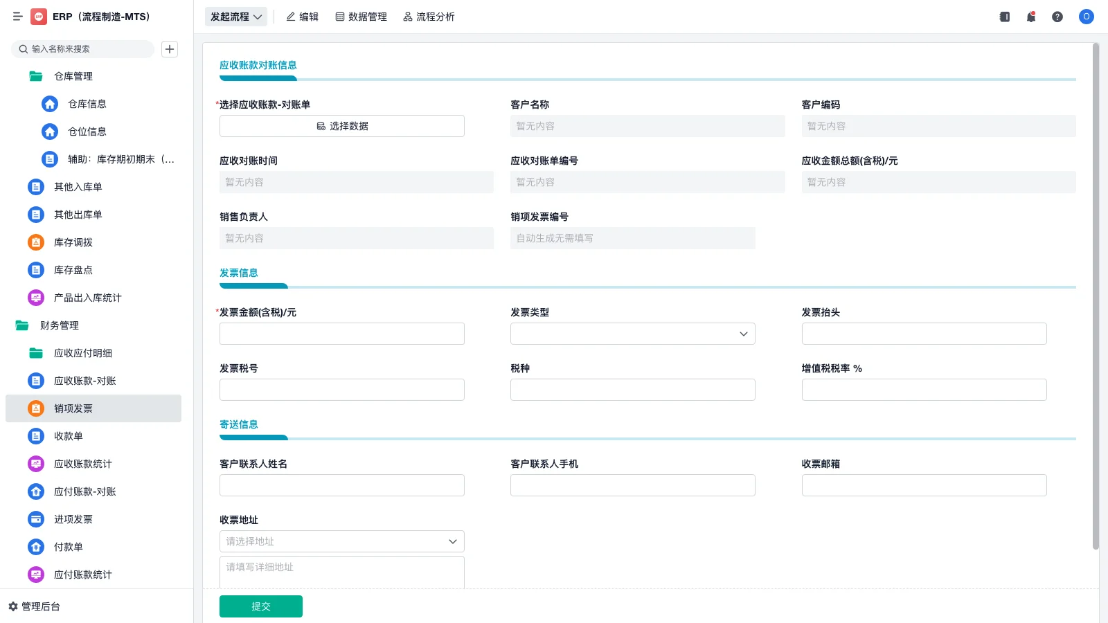The height and width of the screenshot is (623, 1108).
Task: Click the 库存调拨 sidebar icon
Action: tap(35, 242)
